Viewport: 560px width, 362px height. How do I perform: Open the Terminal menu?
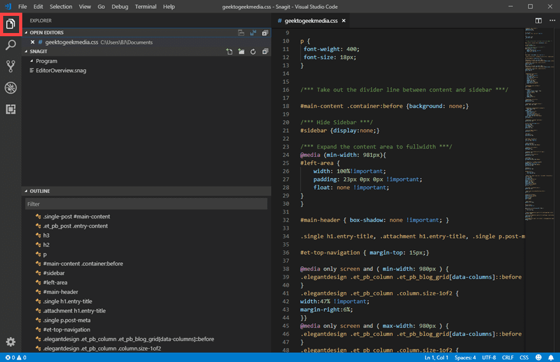(x=145, y=6)
